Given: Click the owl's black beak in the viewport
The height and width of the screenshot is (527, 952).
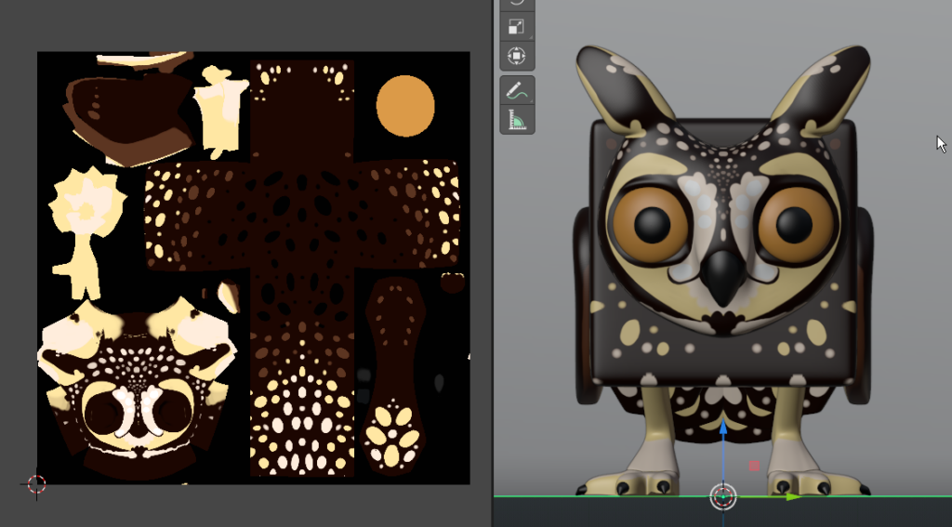Looking at the screenshot, I should point(723,278).
